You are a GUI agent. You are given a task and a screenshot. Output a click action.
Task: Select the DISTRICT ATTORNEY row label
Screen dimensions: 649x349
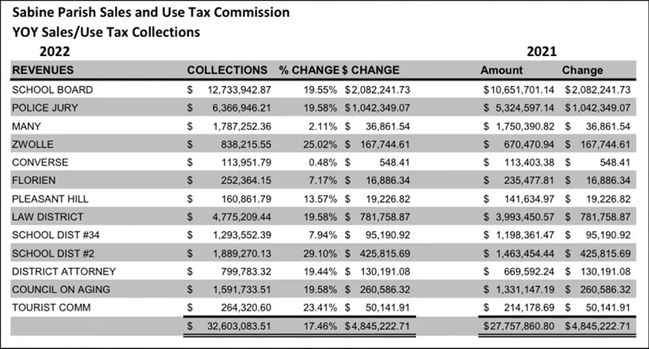coord(64,272)
